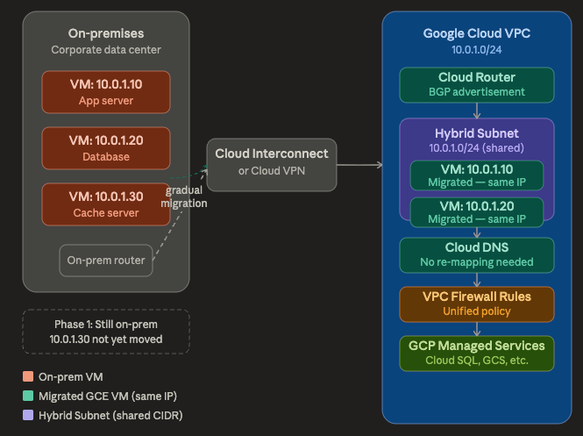
Task: Click the Phase 1 Still on-prem note
Action: click(x=106, y=332)
